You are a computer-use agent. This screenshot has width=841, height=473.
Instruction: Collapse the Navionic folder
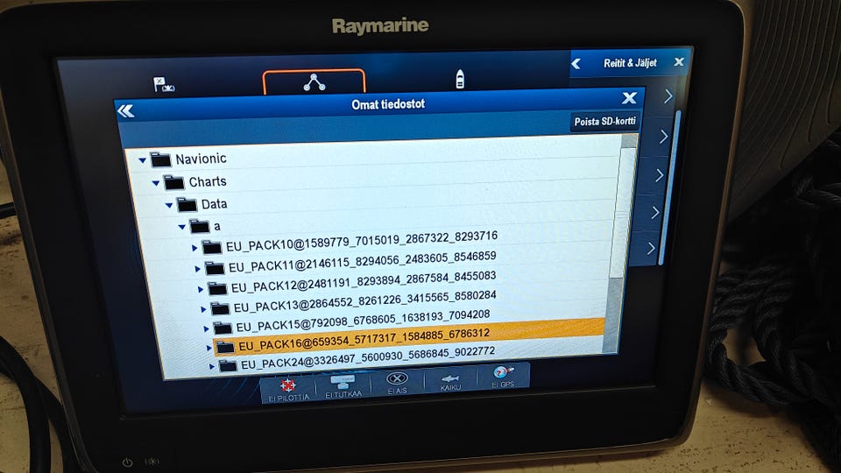[142, 159]
